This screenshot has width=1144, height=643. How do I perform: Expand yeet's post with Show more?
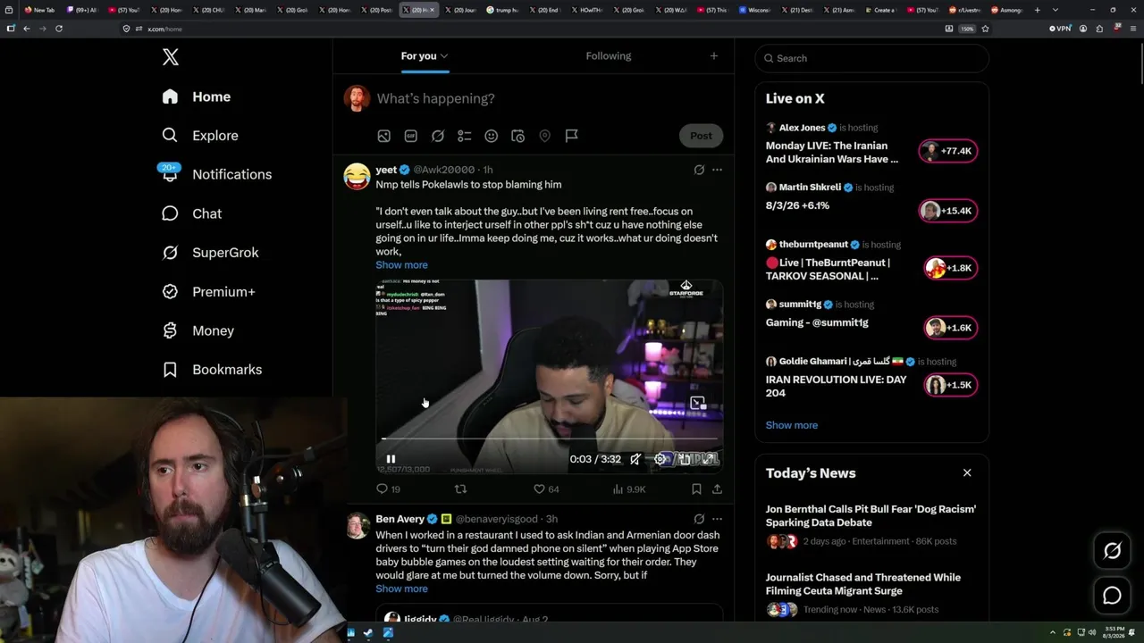tap(401, 265)
